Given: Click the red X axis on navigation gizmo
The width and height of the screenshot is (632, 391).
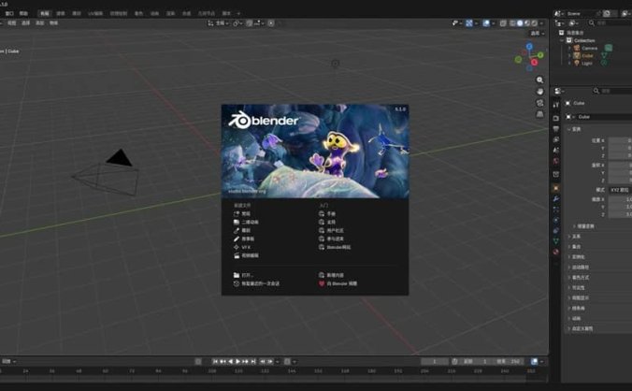Looking at the screenshot, I should pos(534,63).
